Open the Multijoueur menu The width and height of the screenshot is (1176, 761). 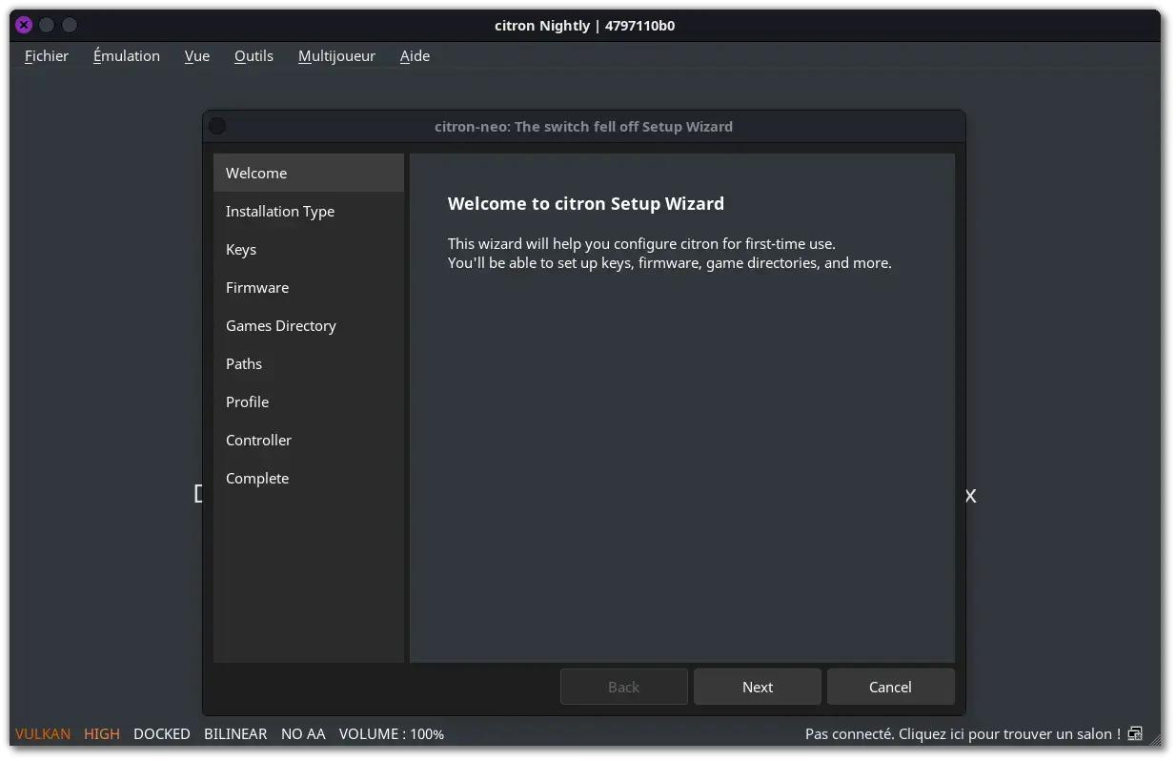point(336,55)
